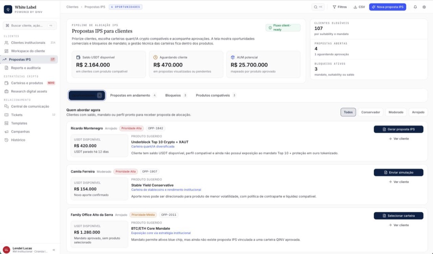433x254 pixels.
Task: Click Underblock Top 10 Crypto + XAUT title
Action: point(159,142)
